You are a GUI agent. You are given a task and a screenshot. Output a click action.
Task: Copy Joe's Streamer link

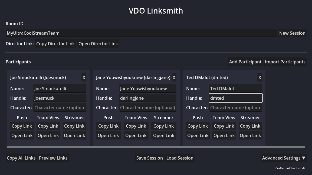click(x=74, y=126)
